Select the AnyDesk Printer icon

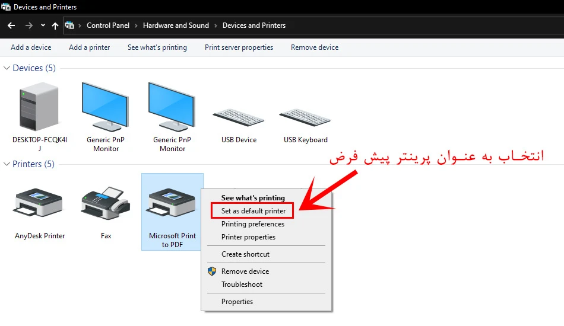click(38, 203)
